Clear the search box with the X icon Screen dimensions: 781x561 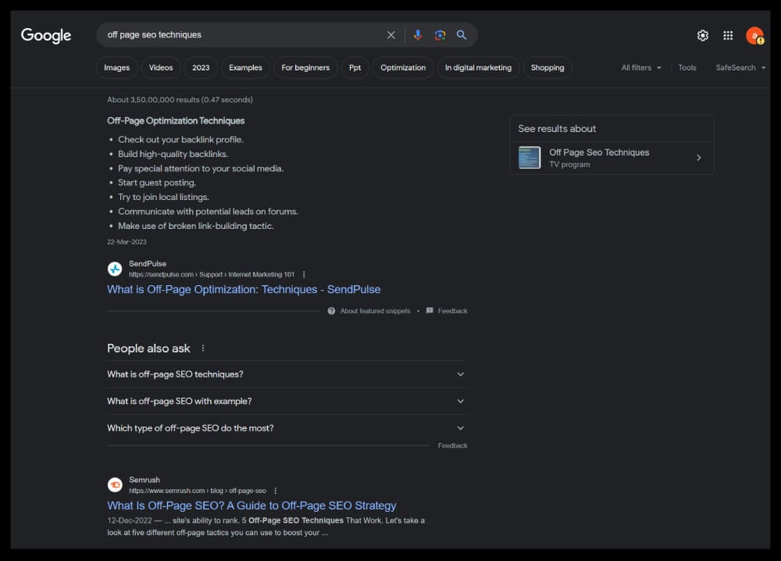click(x=391, y=35)
